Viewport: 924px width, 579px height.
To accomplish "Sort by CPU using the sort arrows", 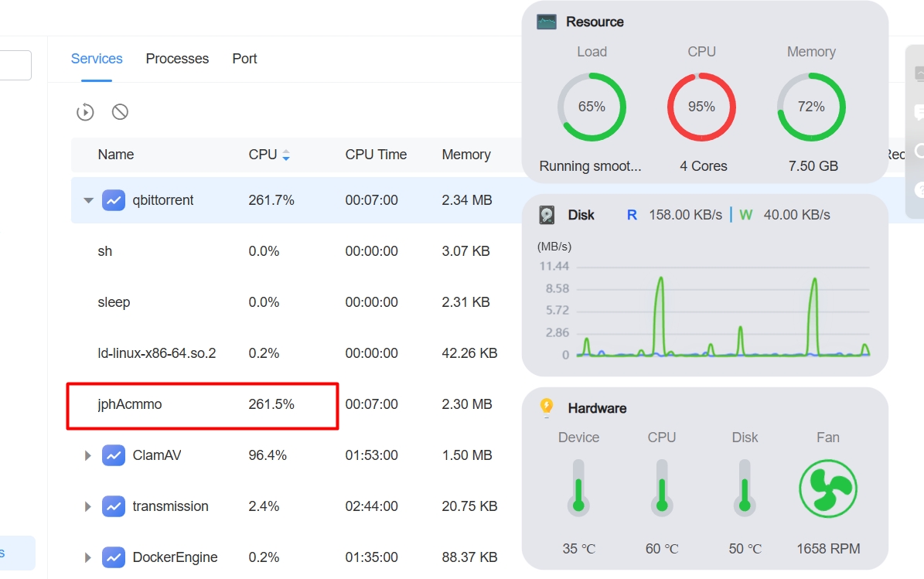I will (286, 155).
